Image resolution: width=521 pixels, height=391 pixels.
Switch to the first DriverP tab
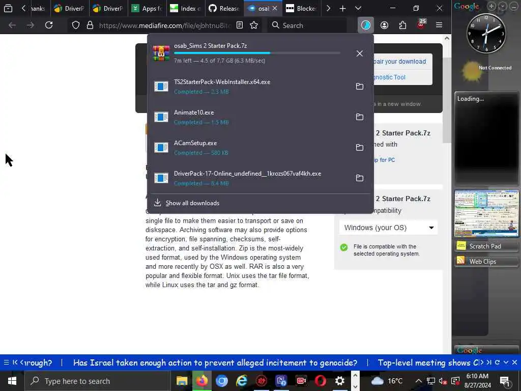[70, 8]
